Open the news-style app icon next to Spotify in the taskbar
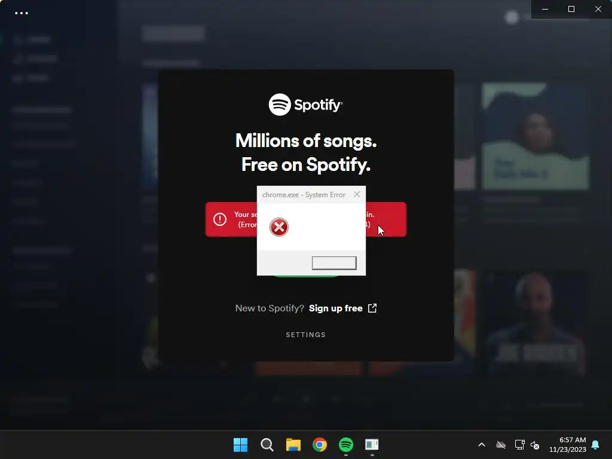 tap(372, 445)
